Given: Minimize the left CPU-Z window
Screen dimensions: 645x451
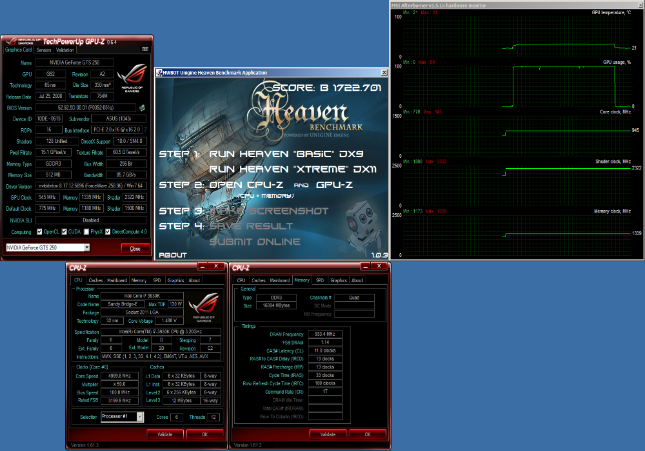Looking at the screenshot, I should pos(203,267).
